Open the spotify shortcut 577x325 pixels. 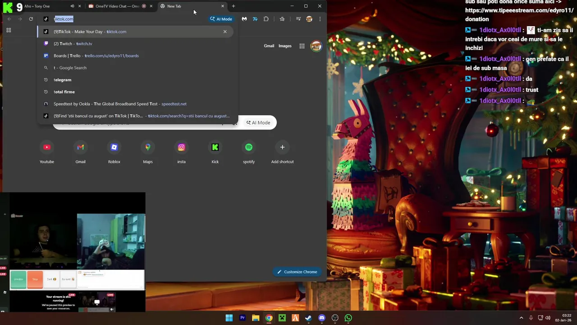[x=249, y=152]
